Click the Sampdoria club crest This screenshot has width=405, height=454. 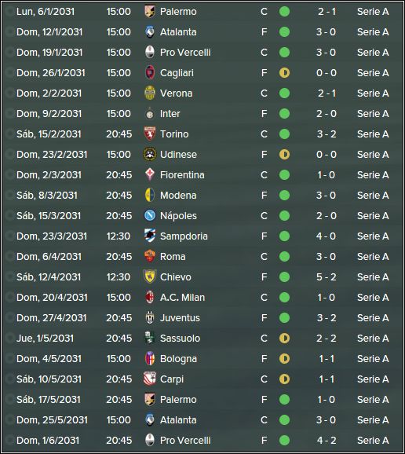(x=150, y=236)
